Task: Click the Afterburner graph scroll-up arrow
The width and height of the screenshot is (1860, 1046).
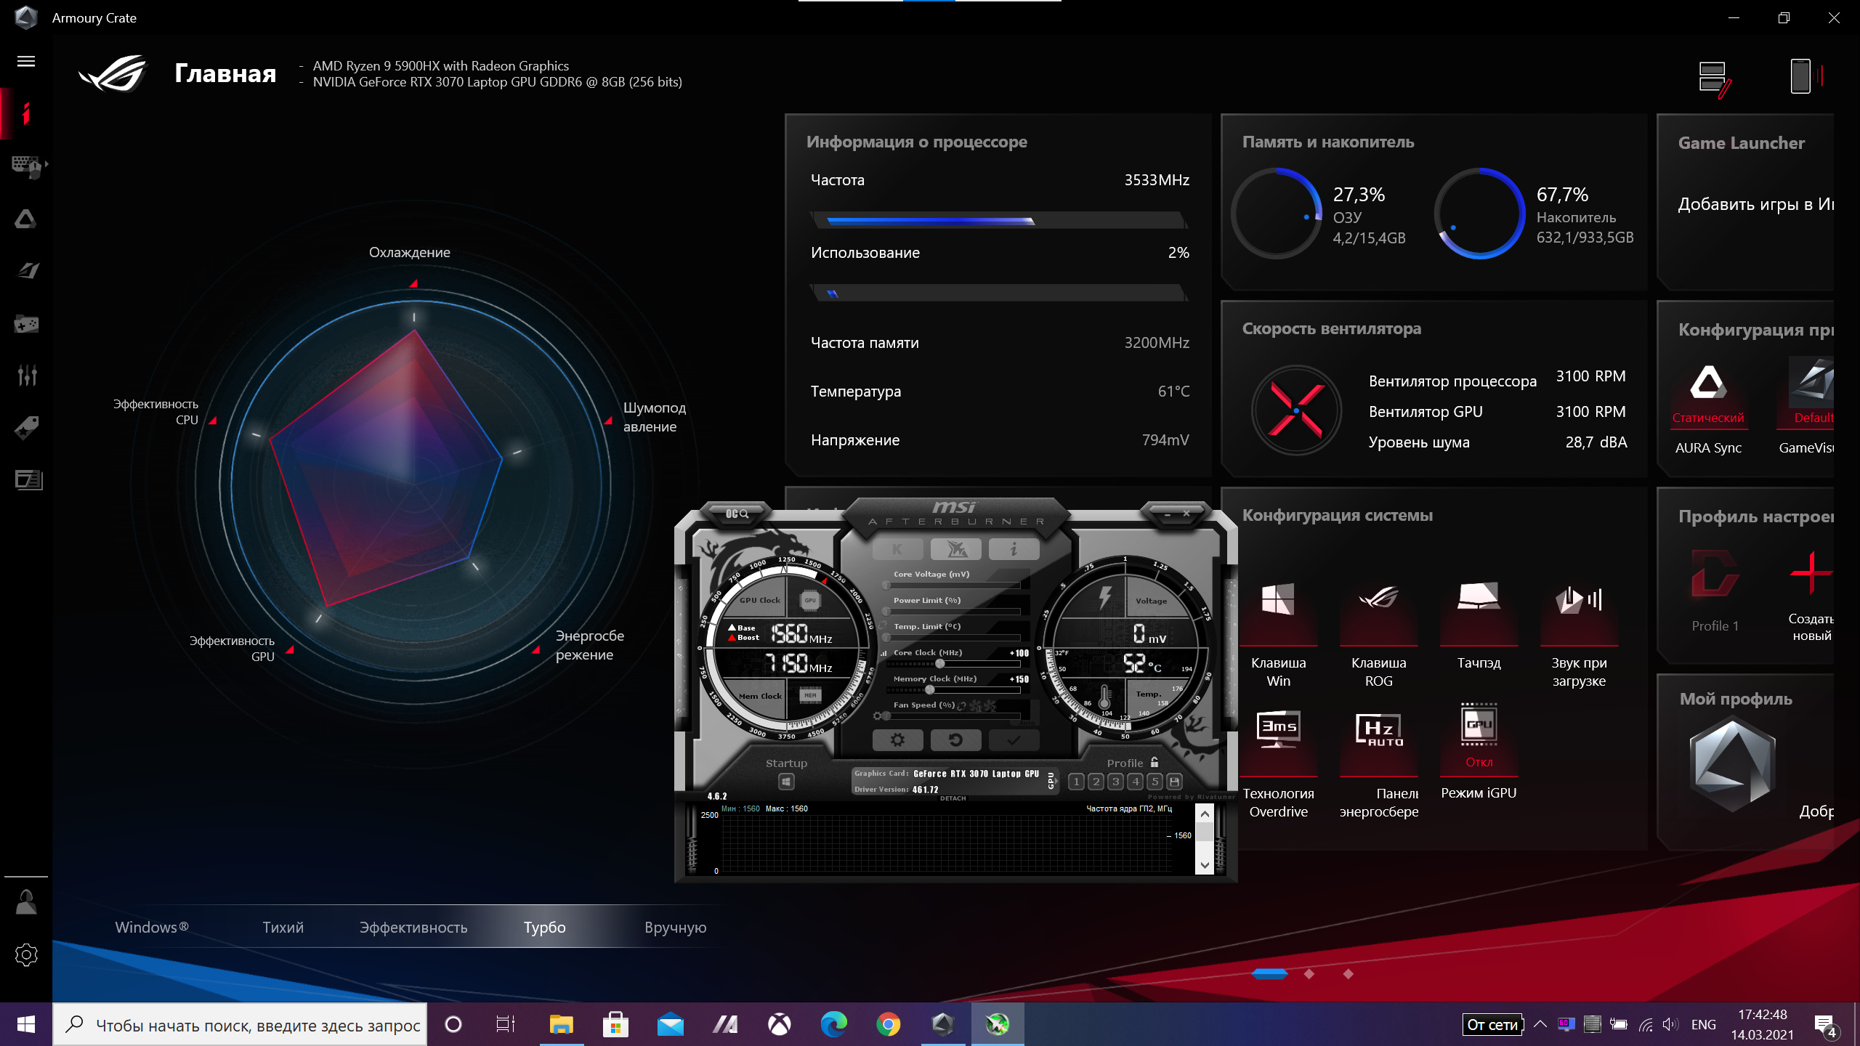Action: [x=1205, y=814]
